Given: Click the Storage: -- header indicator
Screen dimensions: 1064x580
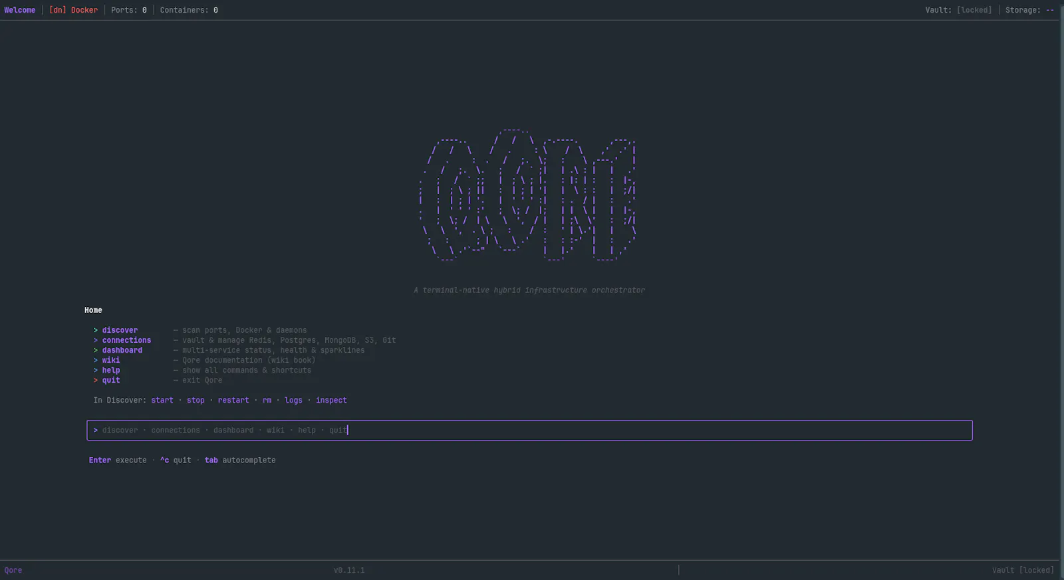Looking at the screenshot, I should tap(1029, 10).
